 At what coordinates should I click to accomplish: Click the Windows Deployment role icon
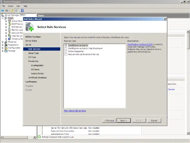(x=9, y=39)
